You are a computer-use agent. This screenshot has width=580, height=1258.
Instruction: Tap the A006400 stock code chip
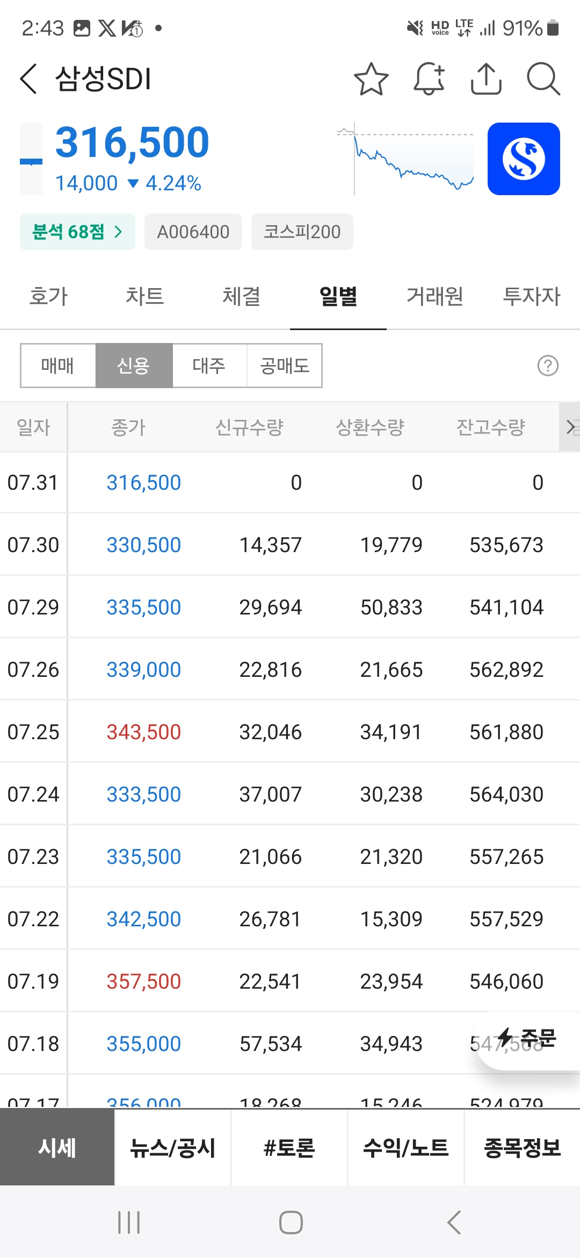coord(193,232)
